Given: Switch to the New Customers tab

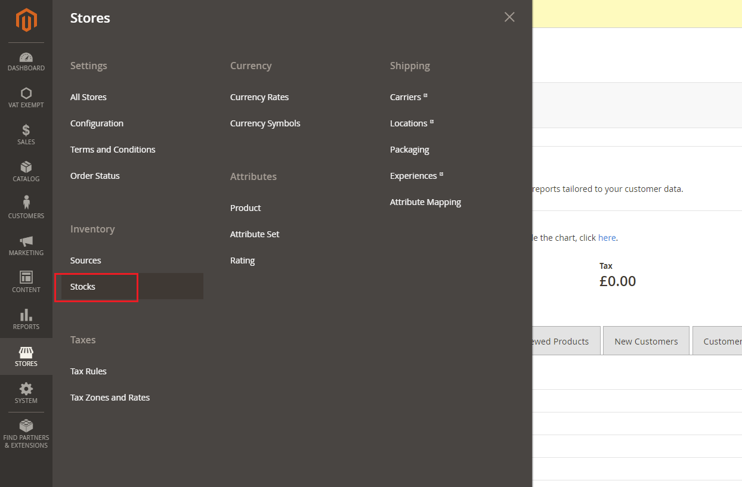Looking at the screenshot, I should point(646,342).
